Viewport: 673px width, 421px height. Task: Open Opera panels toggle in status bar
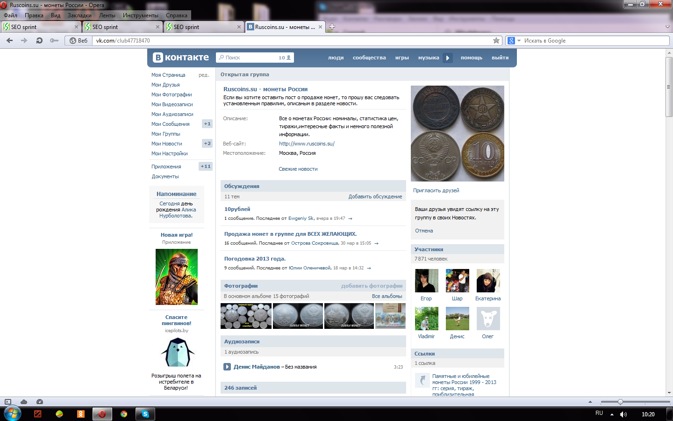pyautogui.click(x=8, y=402)
